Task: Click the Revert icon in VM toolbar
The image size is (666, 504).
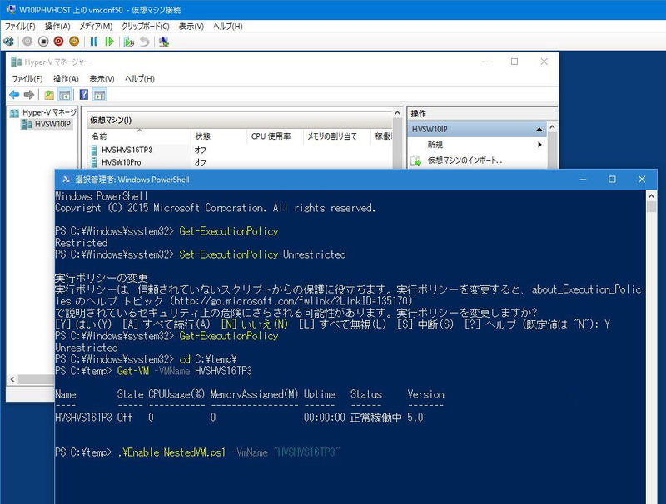Action: point(144,42)
